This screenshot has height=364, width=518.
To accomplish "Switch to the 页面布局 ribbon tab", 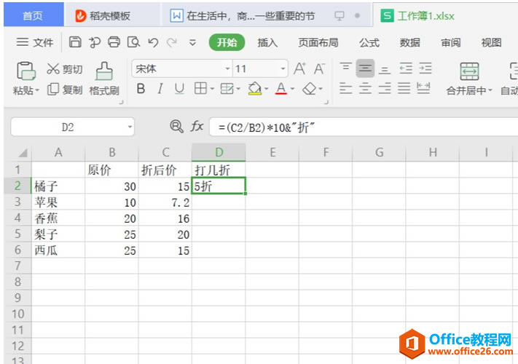I will point(318,42).
